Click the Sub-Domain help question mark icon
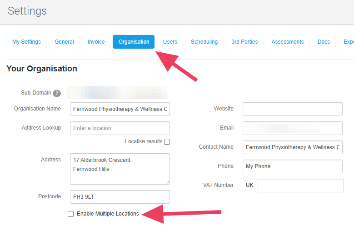The width and height of the screenshot is (354, 226). (57, 93)
